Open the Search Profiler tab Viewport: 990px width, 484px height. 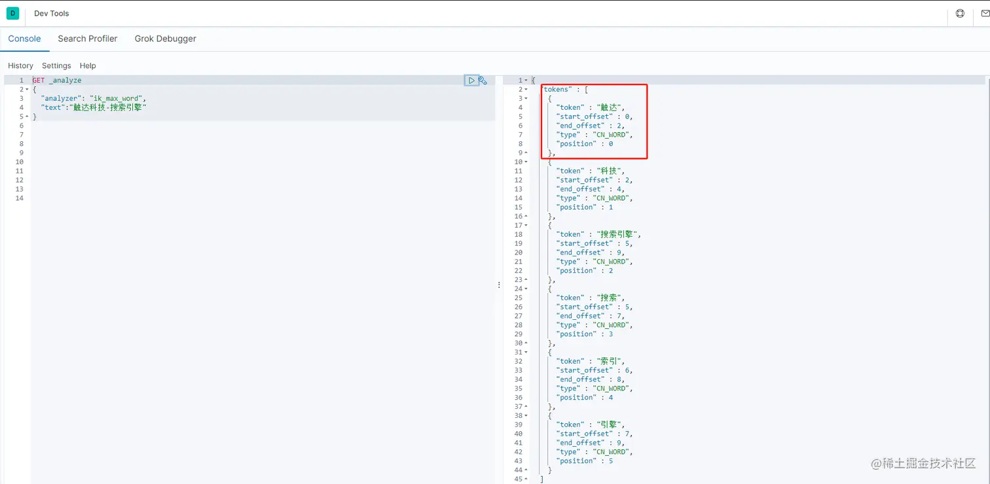[x=88, y=39]
